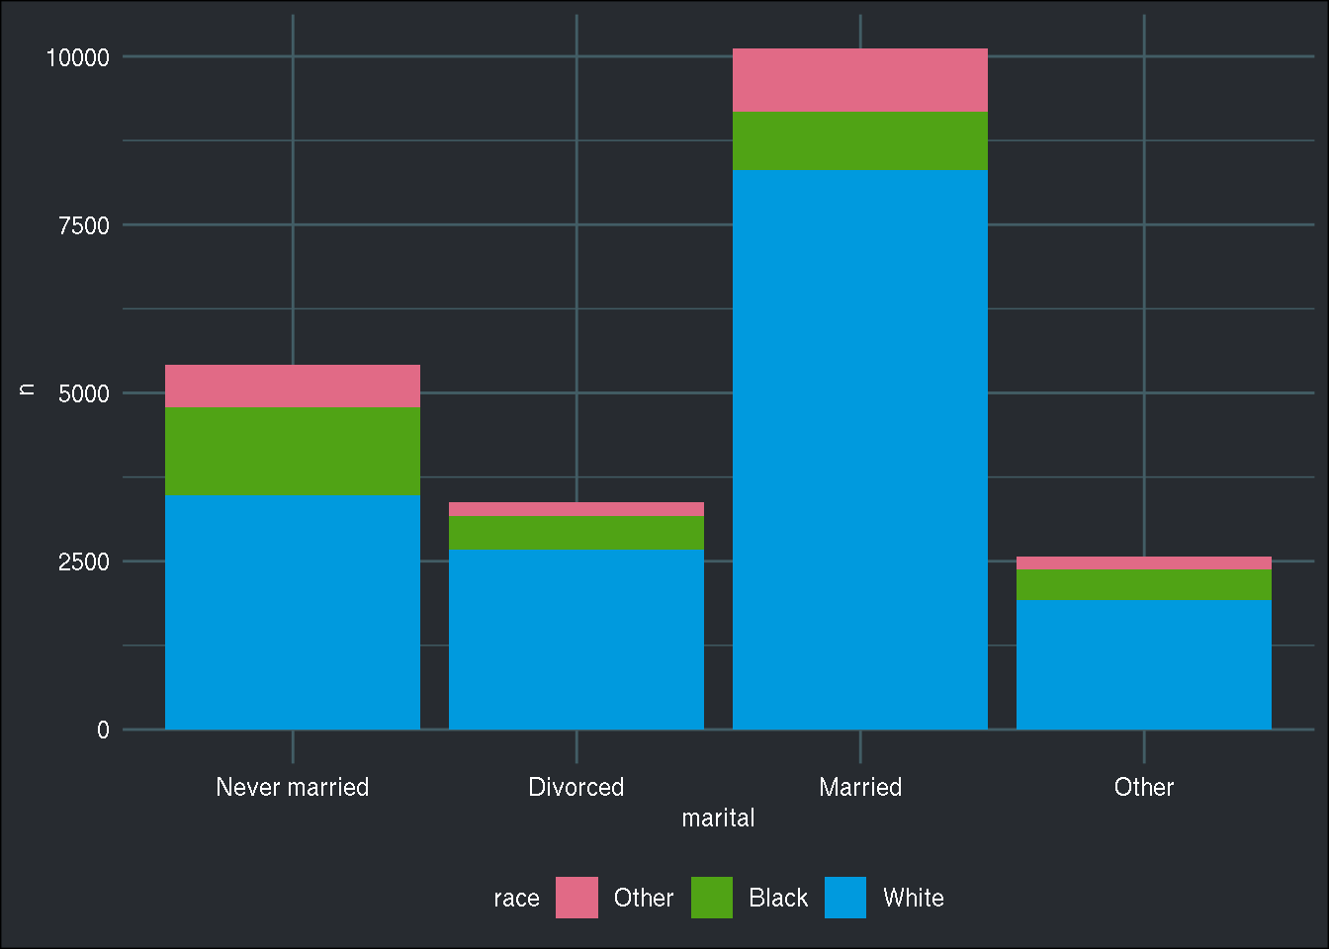Click the 'n' y-axis title

coord(26,391)
